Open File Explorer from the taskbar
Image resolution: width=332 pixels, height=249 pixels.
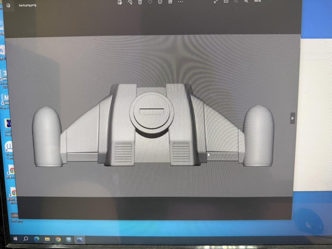click(x=47, y=239)
